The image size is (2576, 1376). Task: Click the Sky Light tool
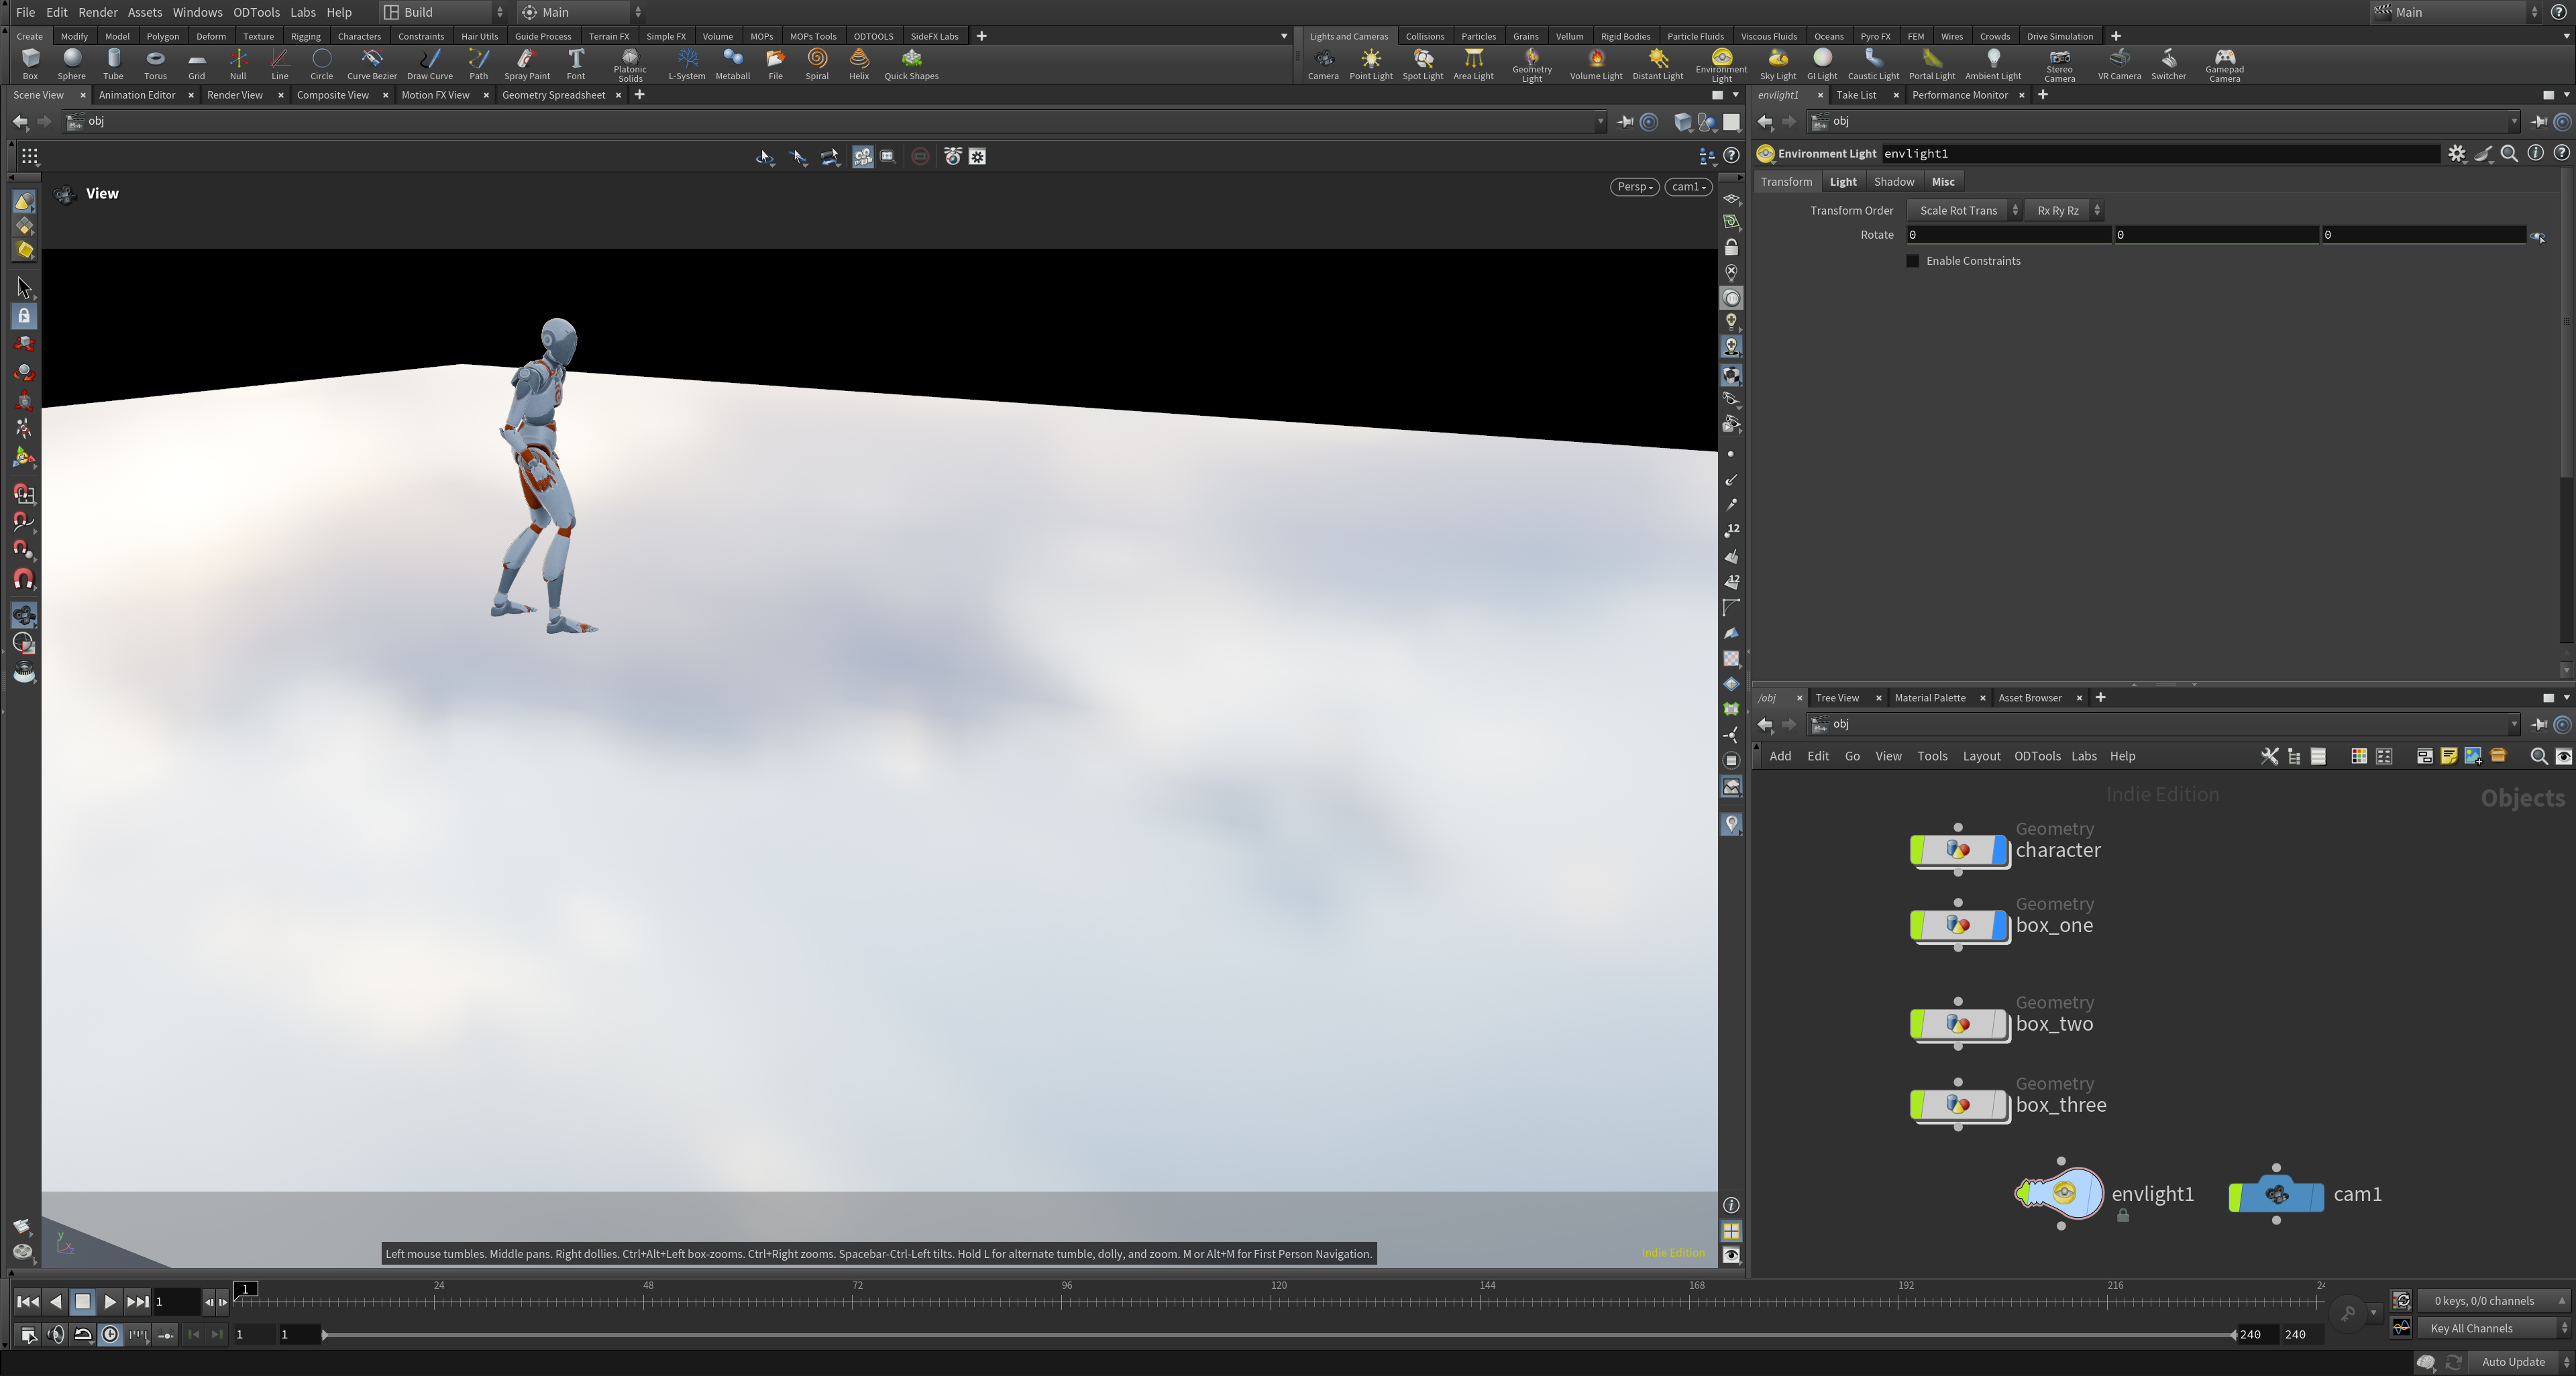pyautogui.click(x=1778, y=64)
